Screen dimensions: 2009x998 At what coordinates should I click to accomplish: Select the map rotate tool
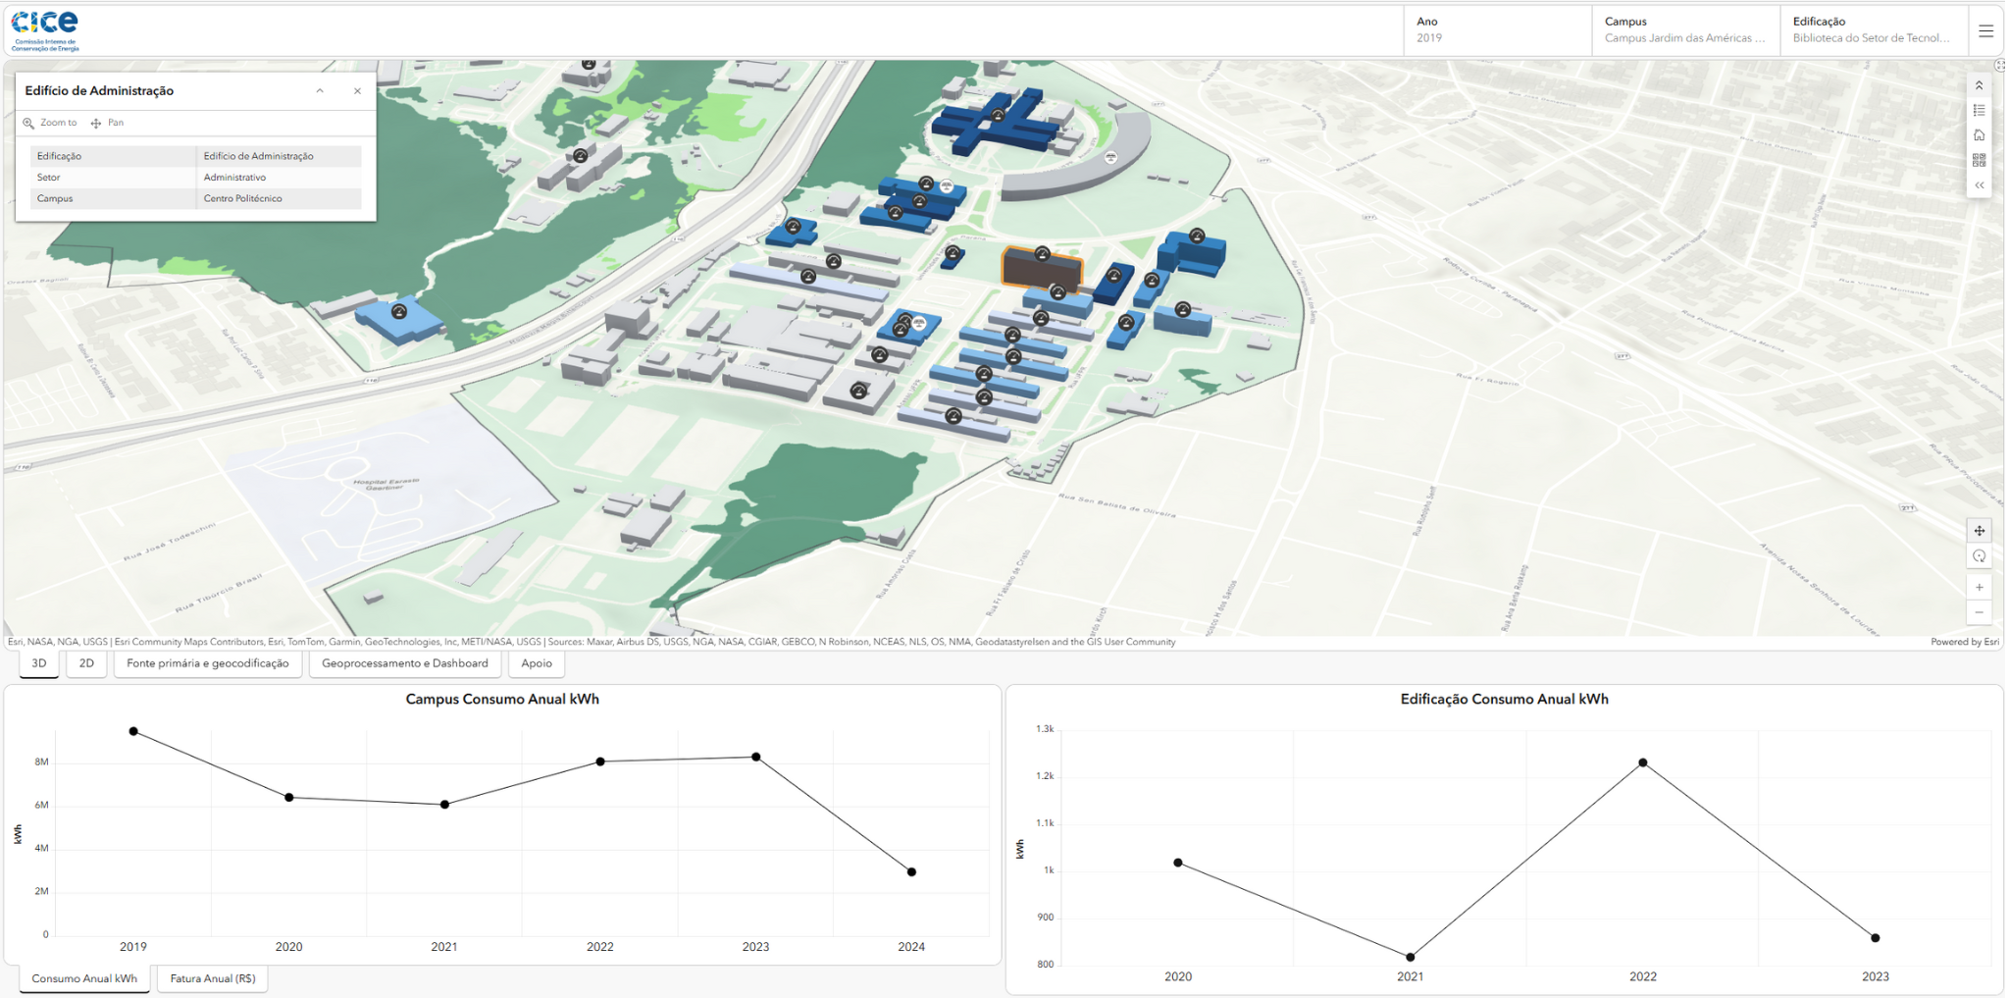pyautogui.click(x=1979, y=556)
